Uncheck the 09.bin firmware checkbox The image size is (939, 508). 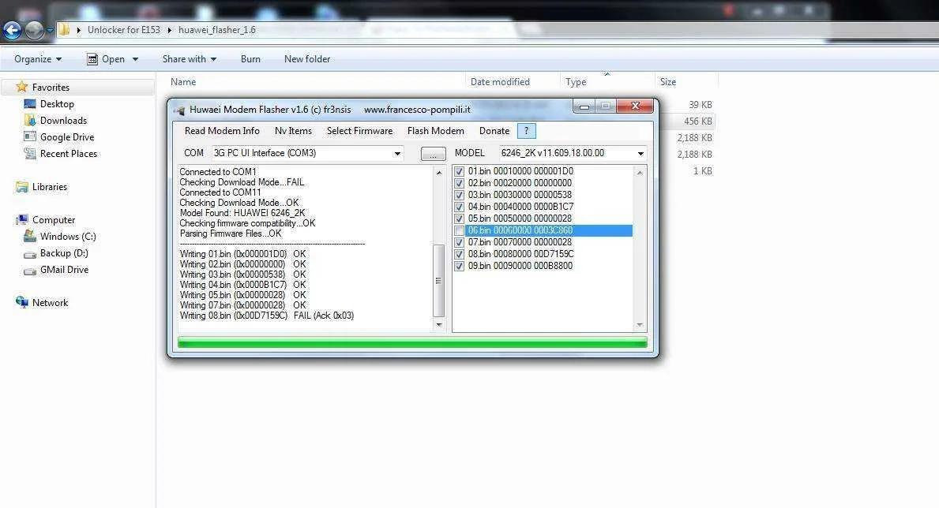coord(460,267)
